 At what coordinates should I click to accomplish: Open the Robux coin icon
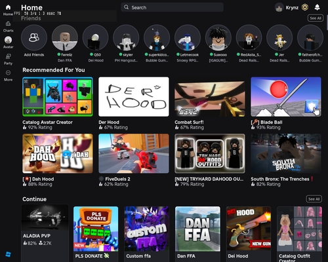(305, 8)
